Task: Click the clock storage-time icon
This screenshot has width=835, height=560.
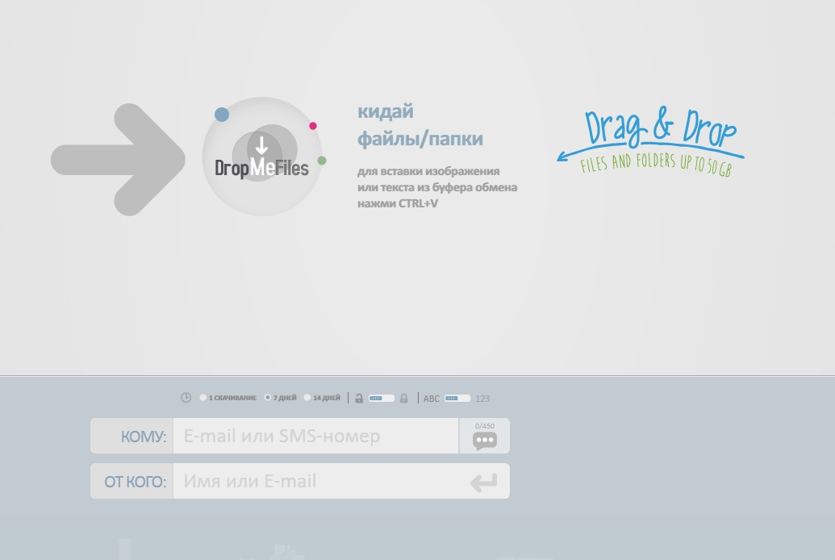Action: 186,398
